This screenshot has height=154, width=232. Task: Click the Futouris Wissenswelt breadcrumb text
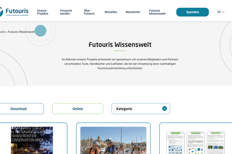coord(21,32)
